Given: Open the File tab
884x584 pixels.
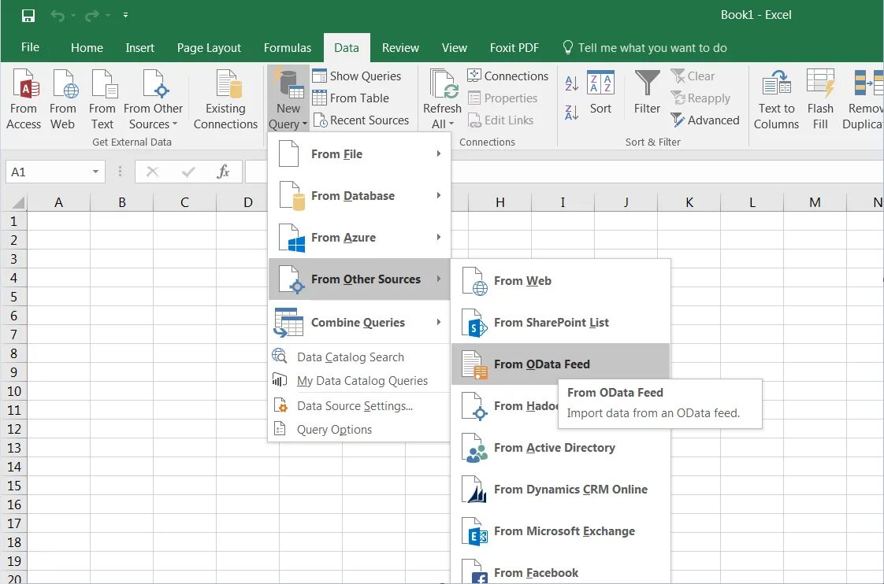Looking at the screenshot, I should pos(30,47).
